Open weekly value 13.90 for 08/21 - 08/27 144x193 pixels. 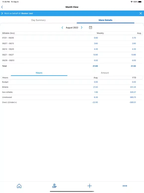pos(95,55)
